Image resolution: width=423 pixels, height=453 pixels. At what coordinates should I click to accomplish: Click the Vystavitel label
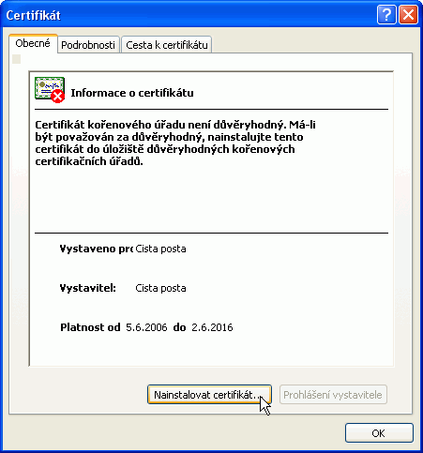[x=88, y=288]
